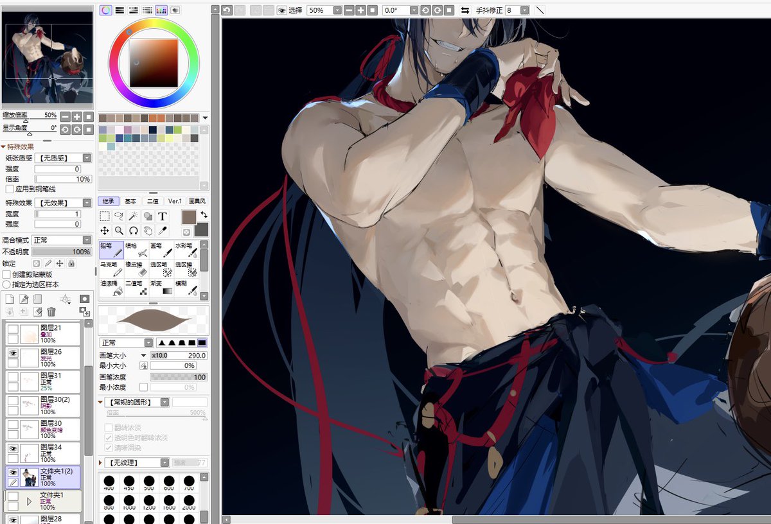Select the rectangular selection tool
The width and height of the screenshot is (771, 524).
pyautogui.click(x=105, y=216)
